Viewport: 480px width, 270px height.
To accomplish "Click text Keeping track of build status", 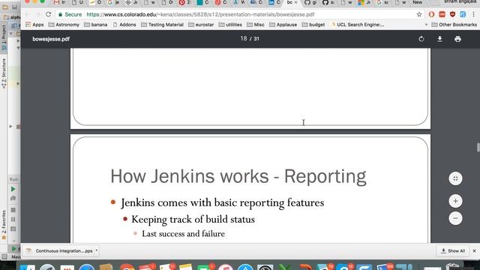I will click(x=193, y=220).
